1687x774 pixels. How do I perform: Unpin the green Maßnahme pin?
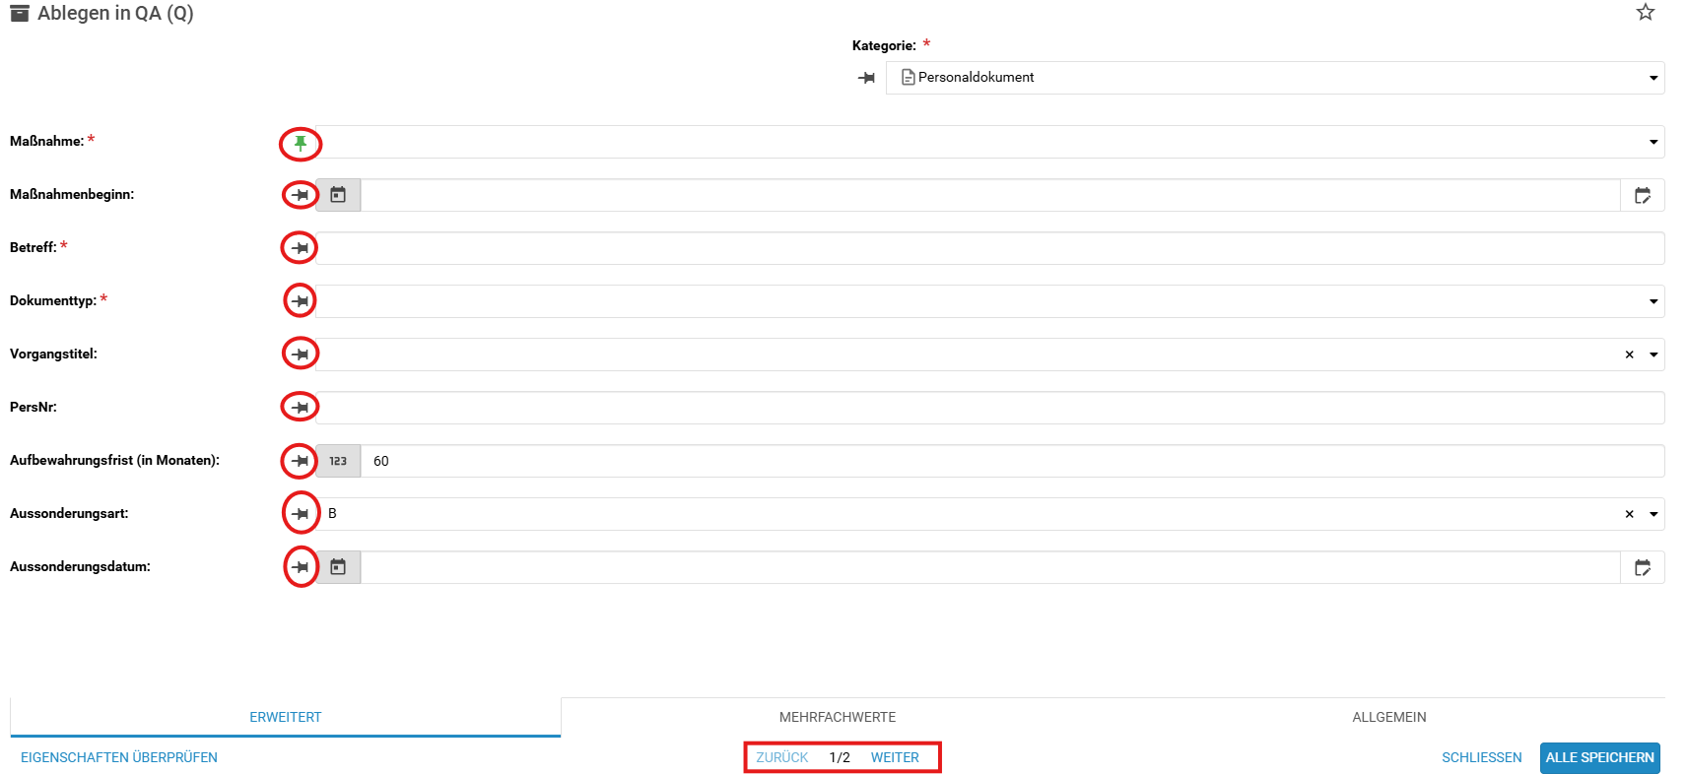click(x=301, y=144)
